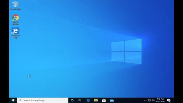Viewport: 183px width, 103px height.
Task: Open Cortana from the taskbar
Action: tap(72, 100)
